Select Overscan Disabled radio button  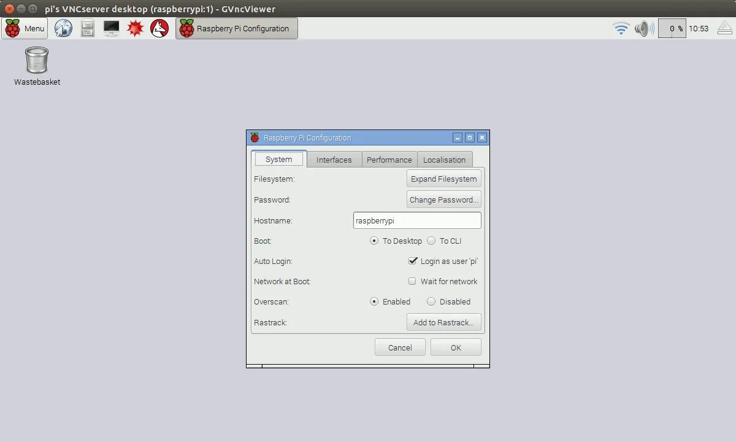(x=449, y=301)
